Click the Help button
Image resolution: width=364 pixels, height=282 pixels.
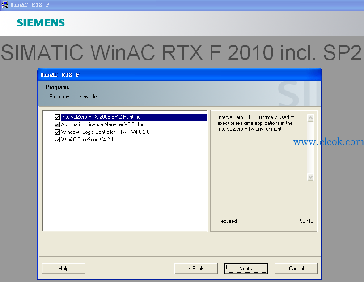(63, 269)
